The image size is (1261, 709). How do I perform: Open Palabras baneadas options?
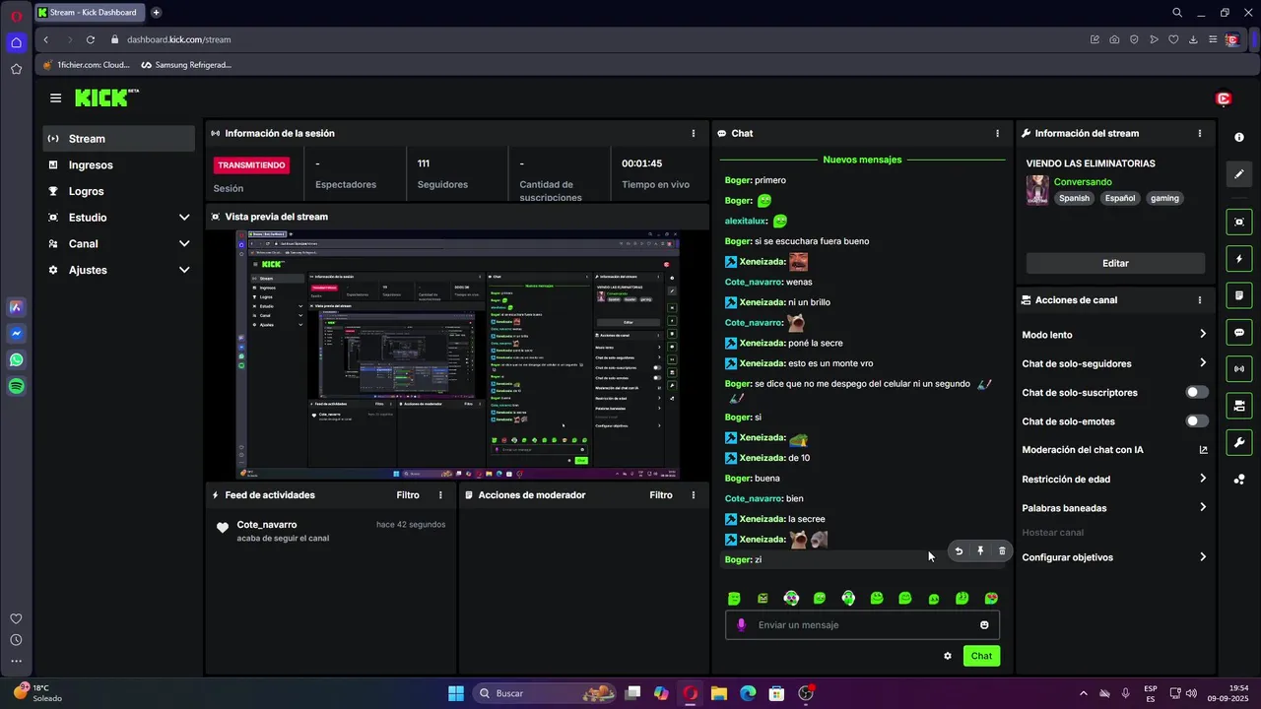pyautogui.click(x=1114, y=508)
